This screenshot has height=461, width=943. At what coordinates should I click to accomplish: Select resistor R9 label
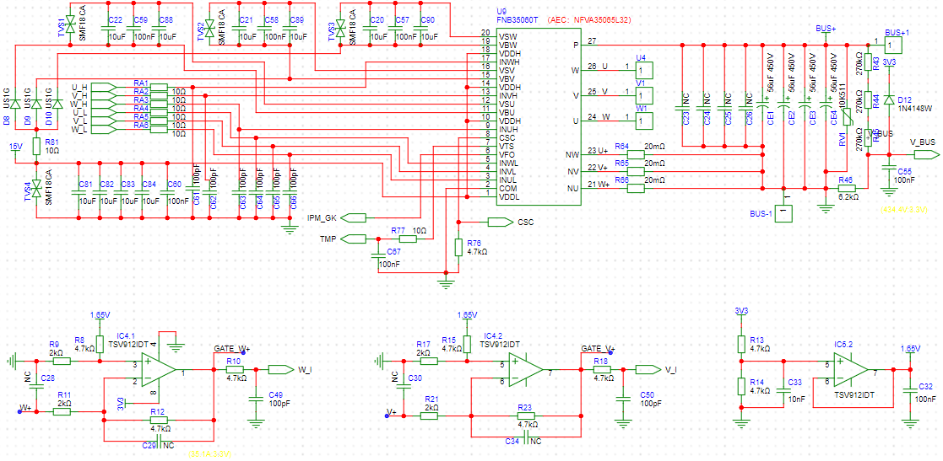coord(53,345)
